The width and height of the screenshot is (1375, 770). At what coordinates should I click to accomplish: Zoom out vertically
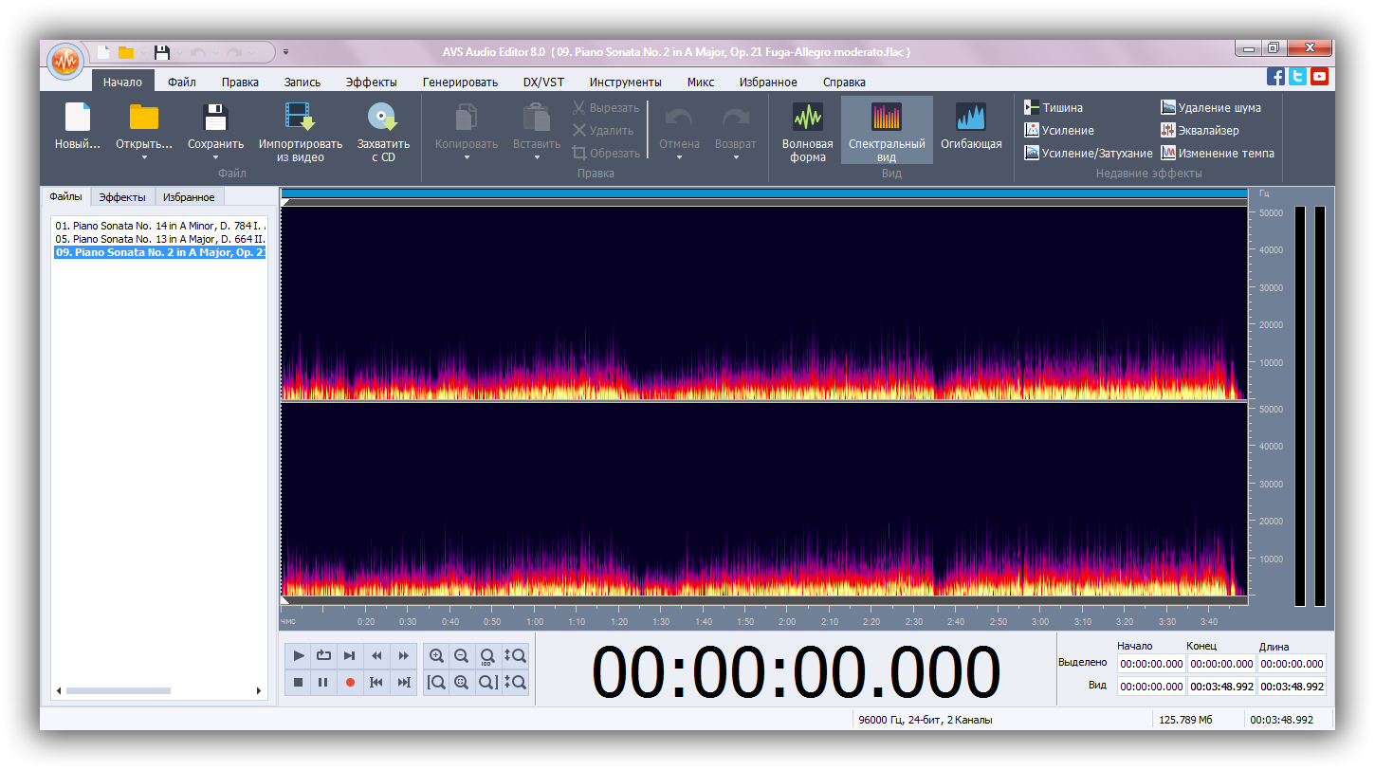tap(516, 682)
